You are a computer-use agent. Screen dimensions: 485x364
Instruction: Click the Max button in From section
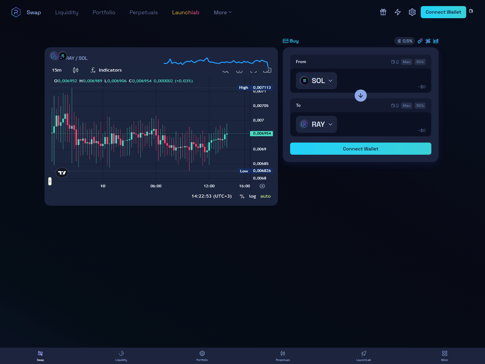tap(406, 62)
